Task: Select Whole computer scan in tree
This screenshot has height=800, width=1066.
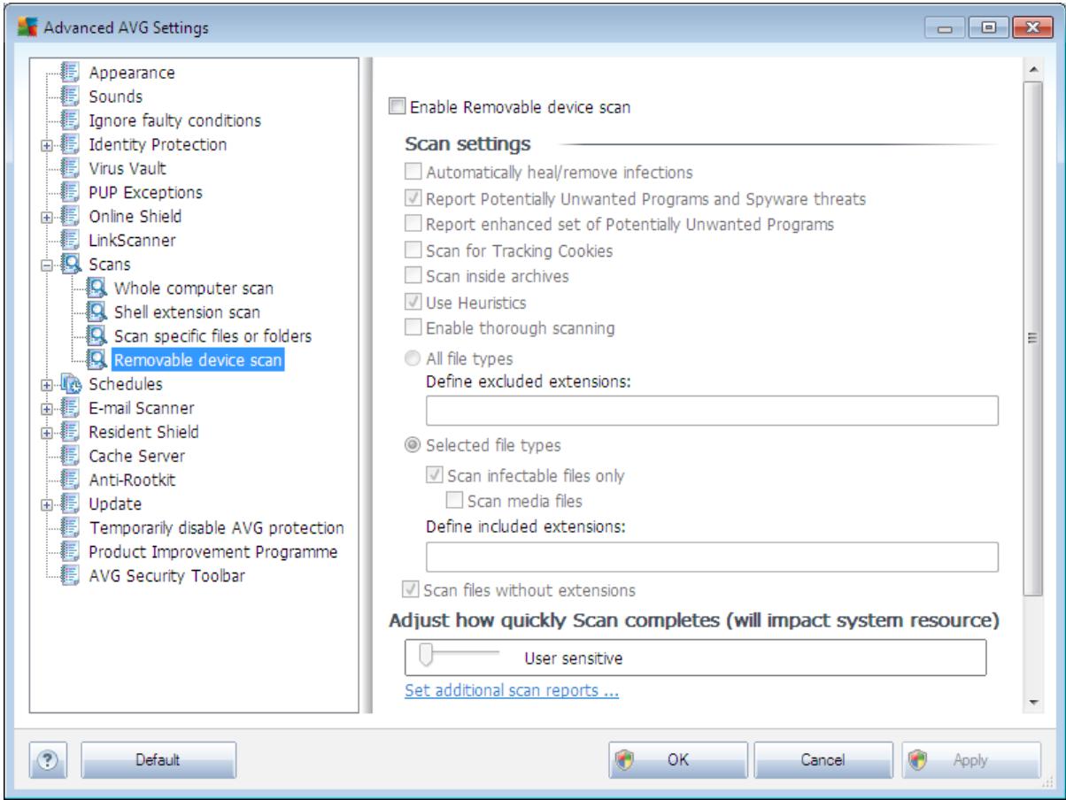Action: (194, 288)
